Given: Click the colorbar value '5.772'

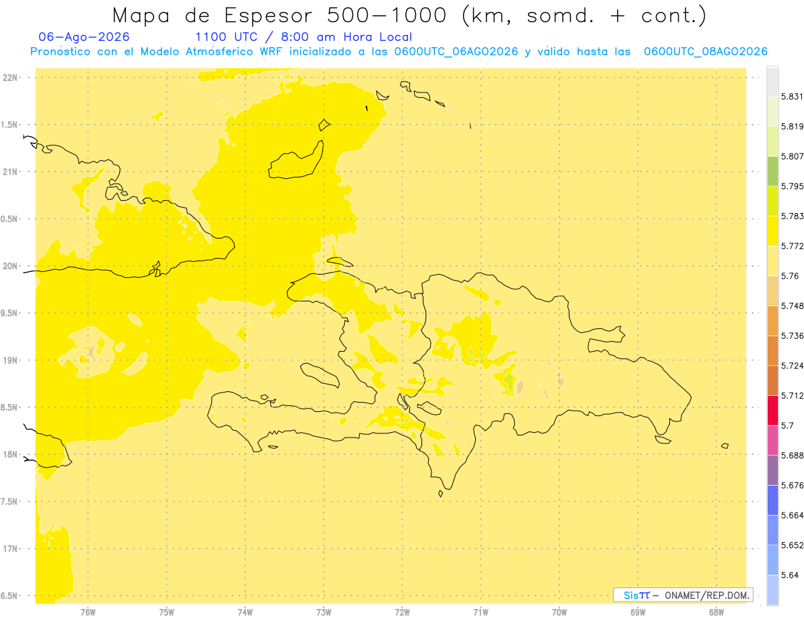Looking at the screenshot, I should pos(792,246).
